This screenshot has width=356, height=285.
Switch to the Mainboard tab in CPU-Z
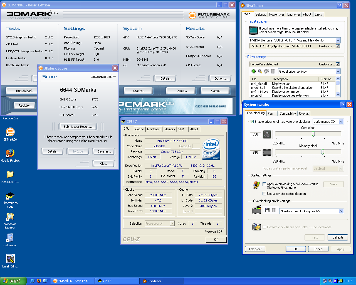[x=154, y=129]
